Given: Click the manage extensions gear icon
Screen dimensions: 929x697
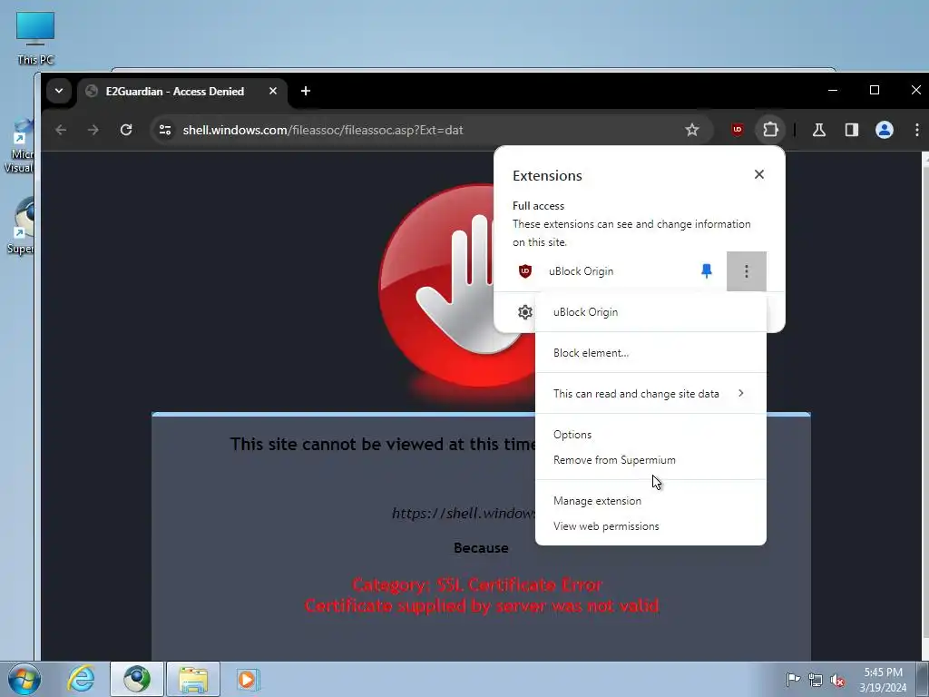Looking at the screenshot, I should [x=525, y=312].
